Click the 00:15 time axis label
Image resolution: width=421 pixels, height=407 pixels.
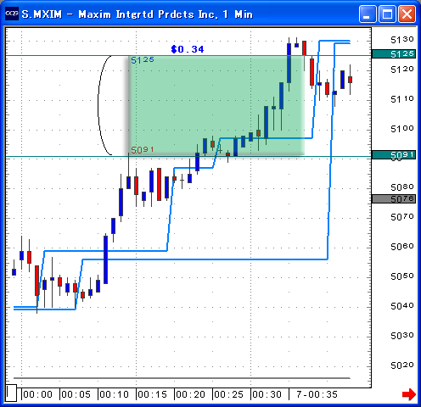152,394
